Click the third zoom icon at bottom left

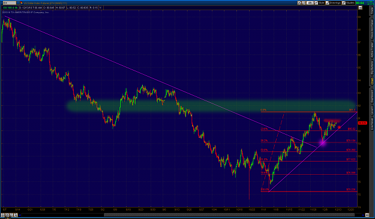click(11, 215)
